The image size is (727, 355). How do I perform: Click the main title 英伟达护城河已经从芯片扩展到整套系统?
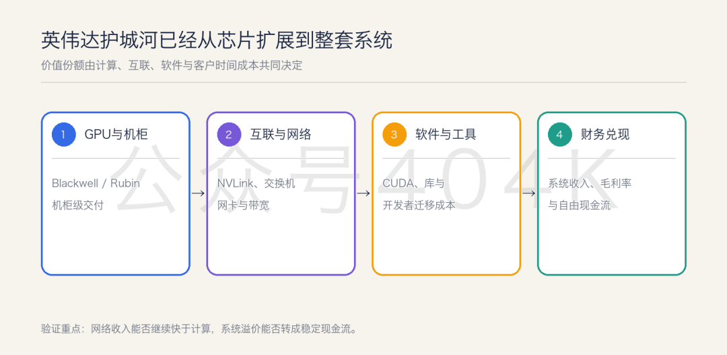[x=217, y=41]
